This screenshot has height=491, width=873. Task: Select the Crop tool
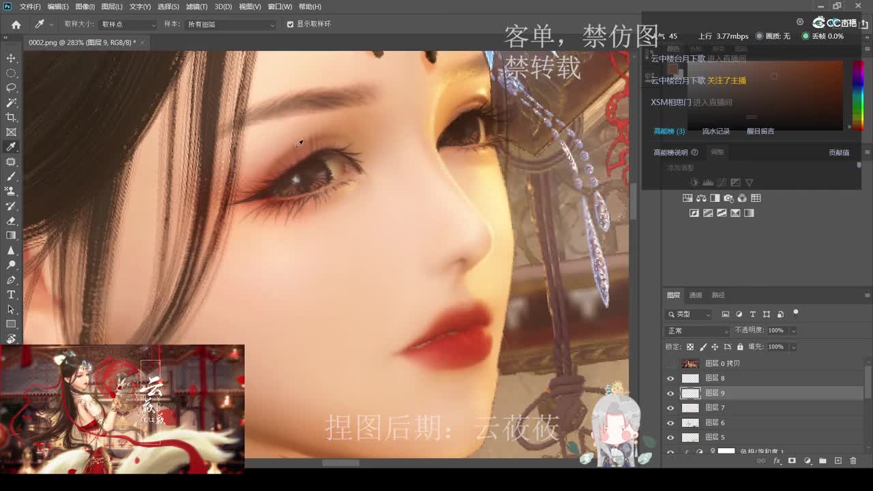(11, 117)
